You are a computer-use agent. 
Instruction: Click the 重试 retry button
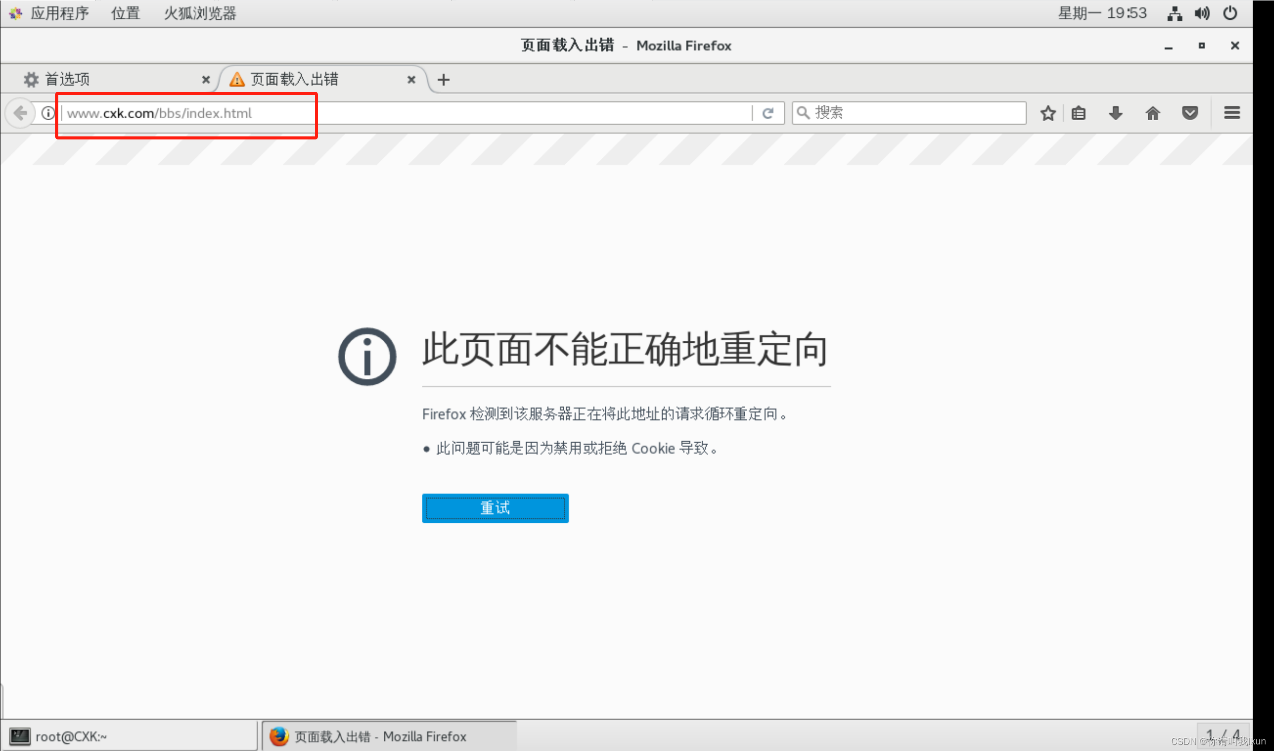pos(494,508)
